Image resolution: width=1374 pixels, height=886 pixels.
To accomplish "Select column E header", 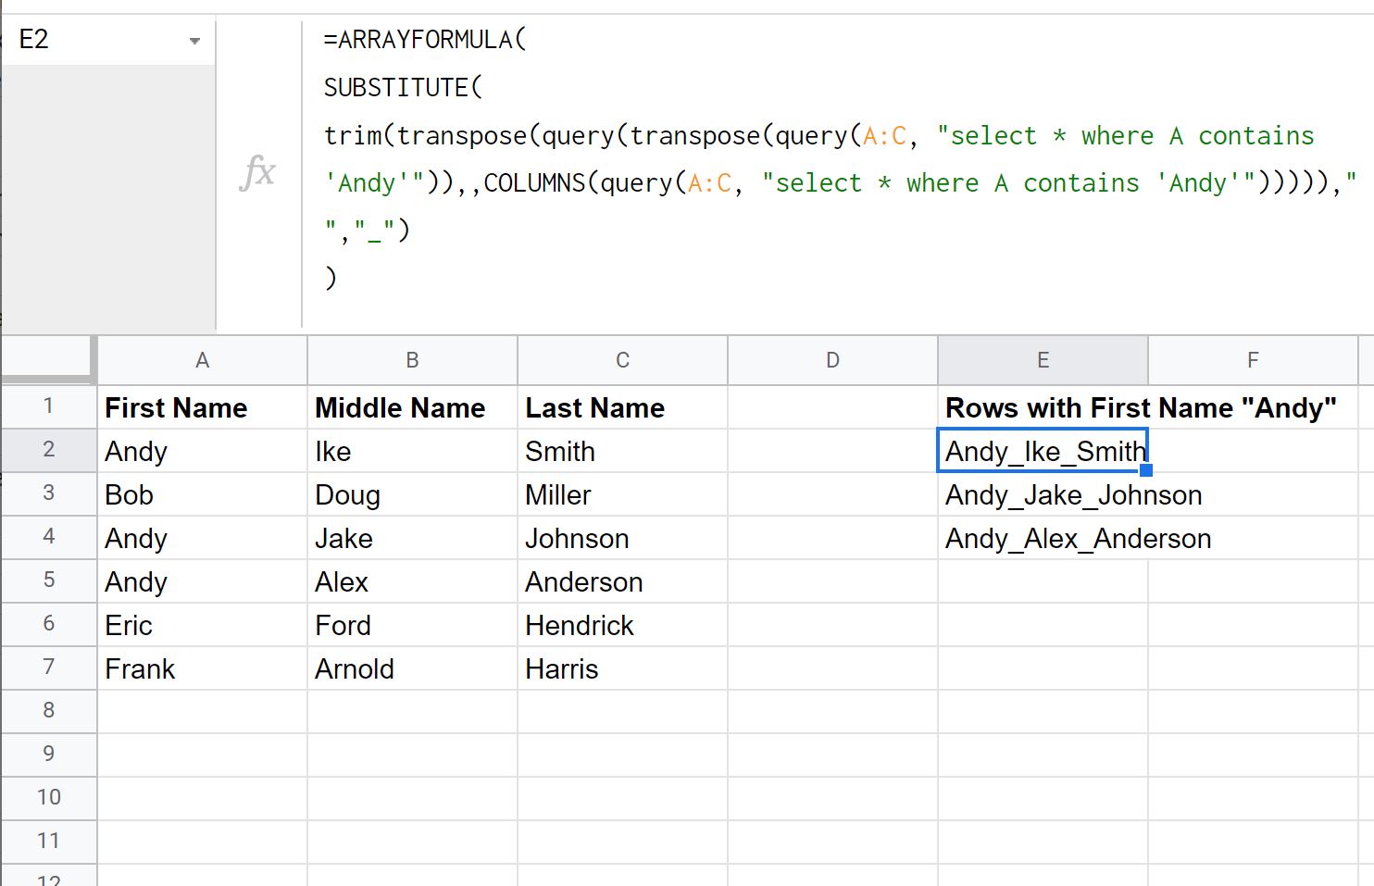I will click(1043, 360).
